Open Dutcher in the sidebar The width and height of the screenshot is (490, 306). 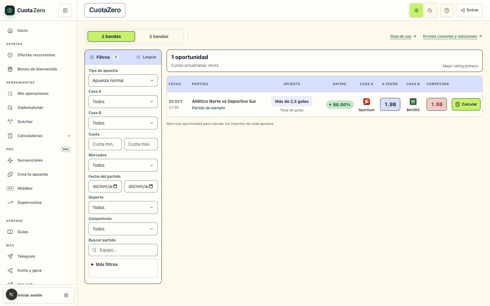pyautogui.click(x=39, y=122)
